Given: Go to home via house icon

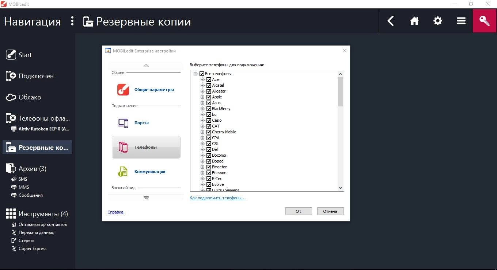Looking at the screenshot, I should pos(414,21).
